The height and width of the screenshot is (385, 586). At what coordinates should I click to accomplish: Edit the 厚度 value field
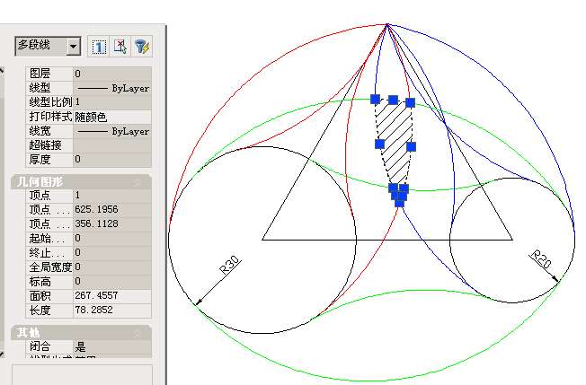(x=112, y=160)
